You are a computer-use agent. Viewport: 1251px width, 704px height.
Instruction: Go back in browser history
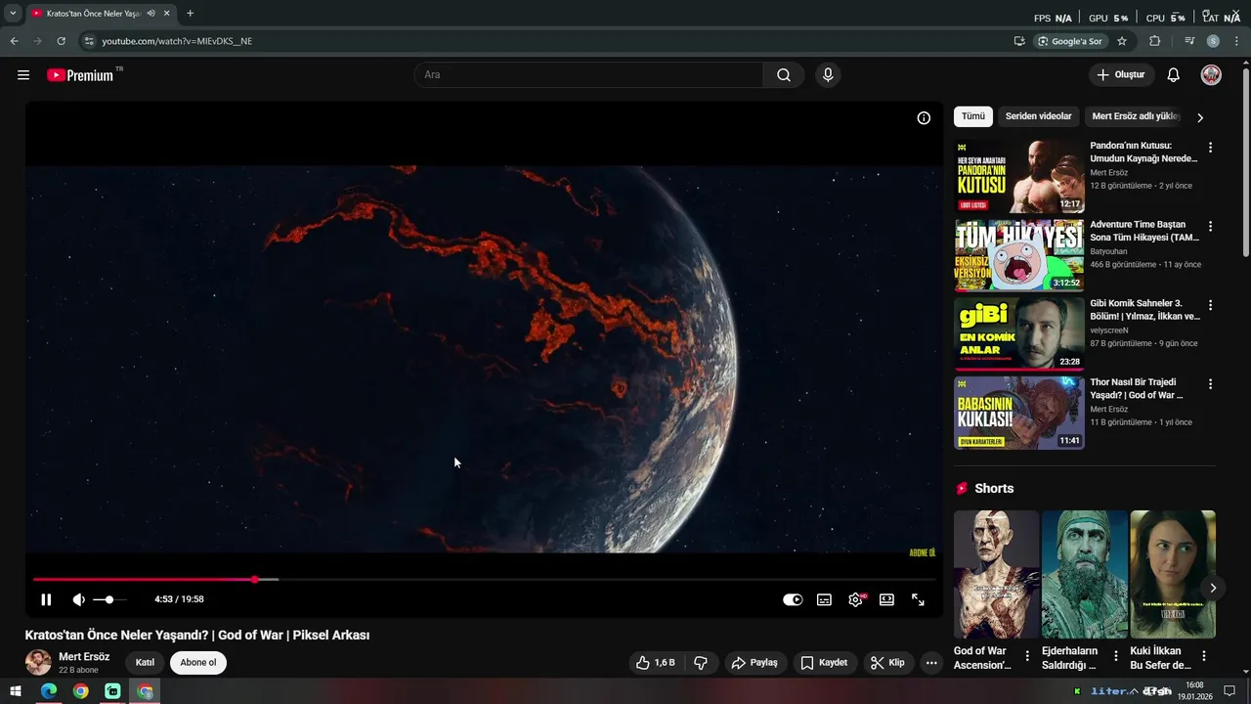click(x=14, y=41)
